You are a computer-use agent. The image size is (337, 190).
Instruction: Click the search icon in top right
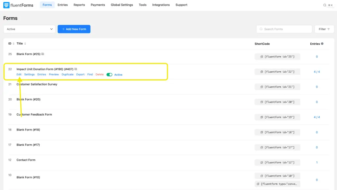point(325,5)
